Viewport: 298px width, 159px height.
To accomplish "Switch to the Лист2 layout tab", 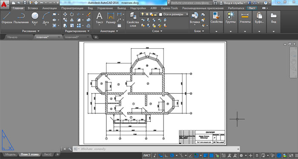I will [x=48, y=154].
